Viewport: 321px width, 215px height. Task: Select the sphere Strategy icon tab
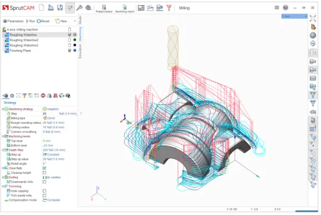6,96
